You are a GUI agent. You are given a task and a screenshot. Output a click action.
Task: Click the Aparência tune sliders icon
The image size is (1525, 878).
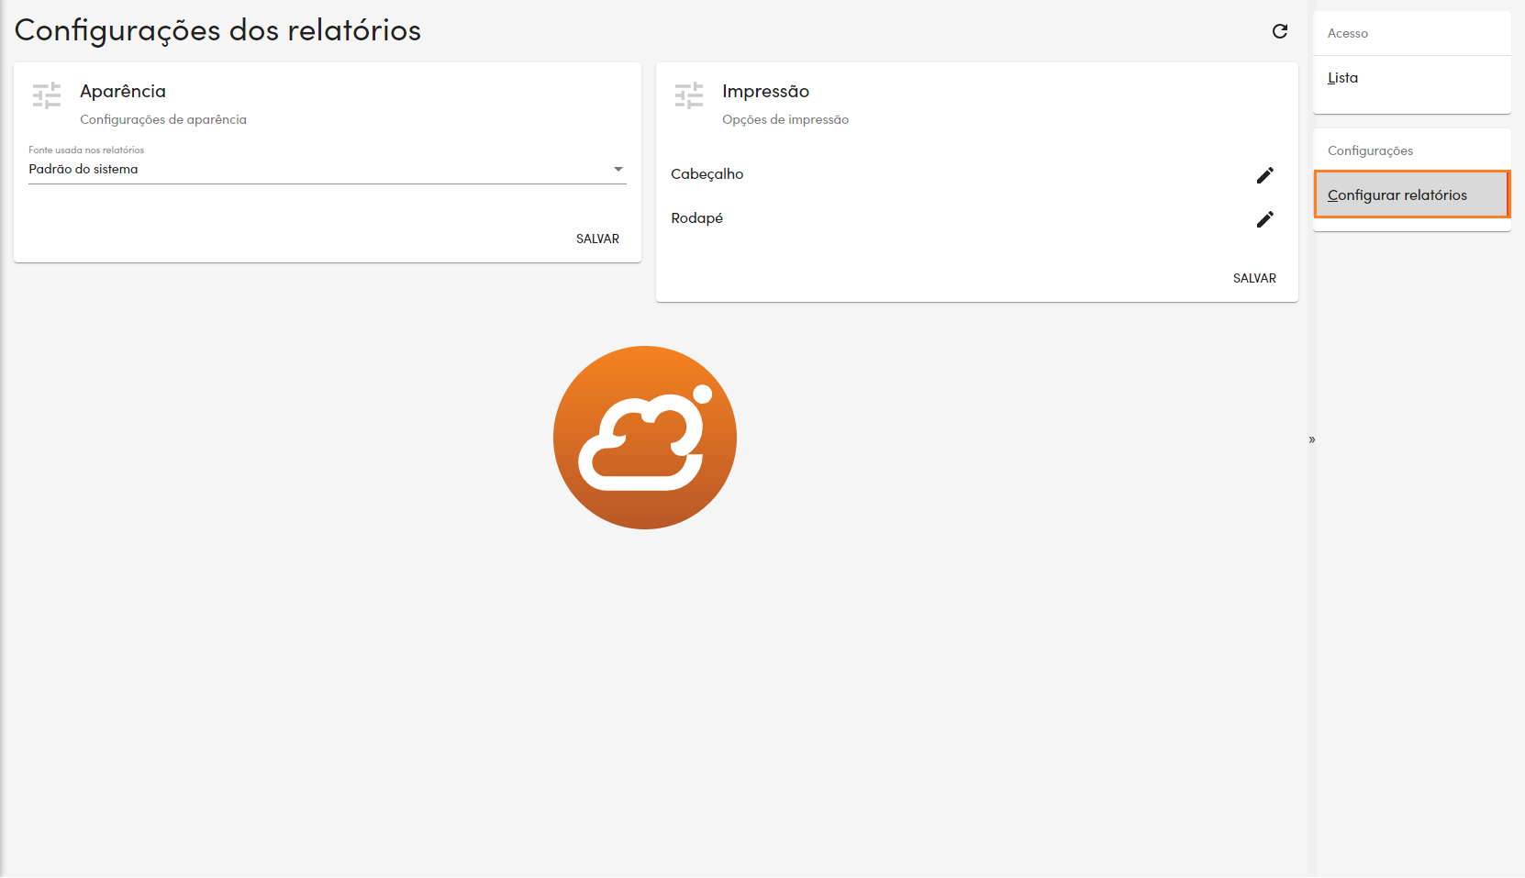tap(47, 95)
